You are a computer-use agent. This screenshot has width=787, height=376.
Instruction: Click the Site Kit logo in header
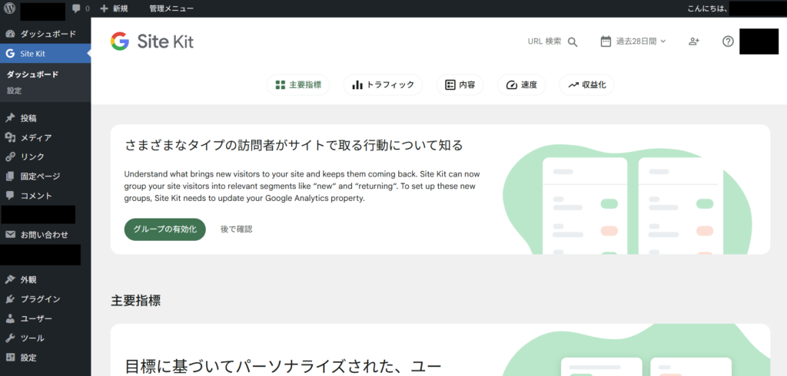pyautogui.click(x=152, y=41)
